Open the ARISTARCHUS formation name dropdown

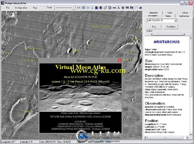tap(175, 21)
